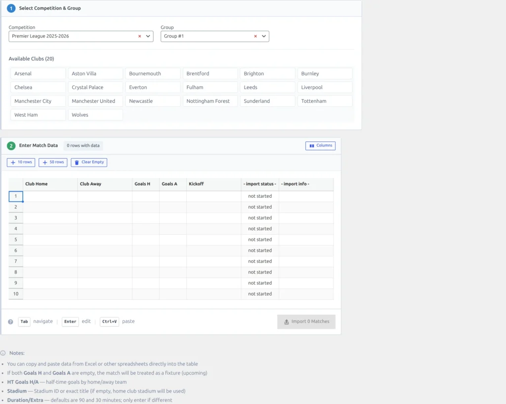Click the Nottingham Forest club chip
Screen dimensions: 506x404
coord(211,101)
